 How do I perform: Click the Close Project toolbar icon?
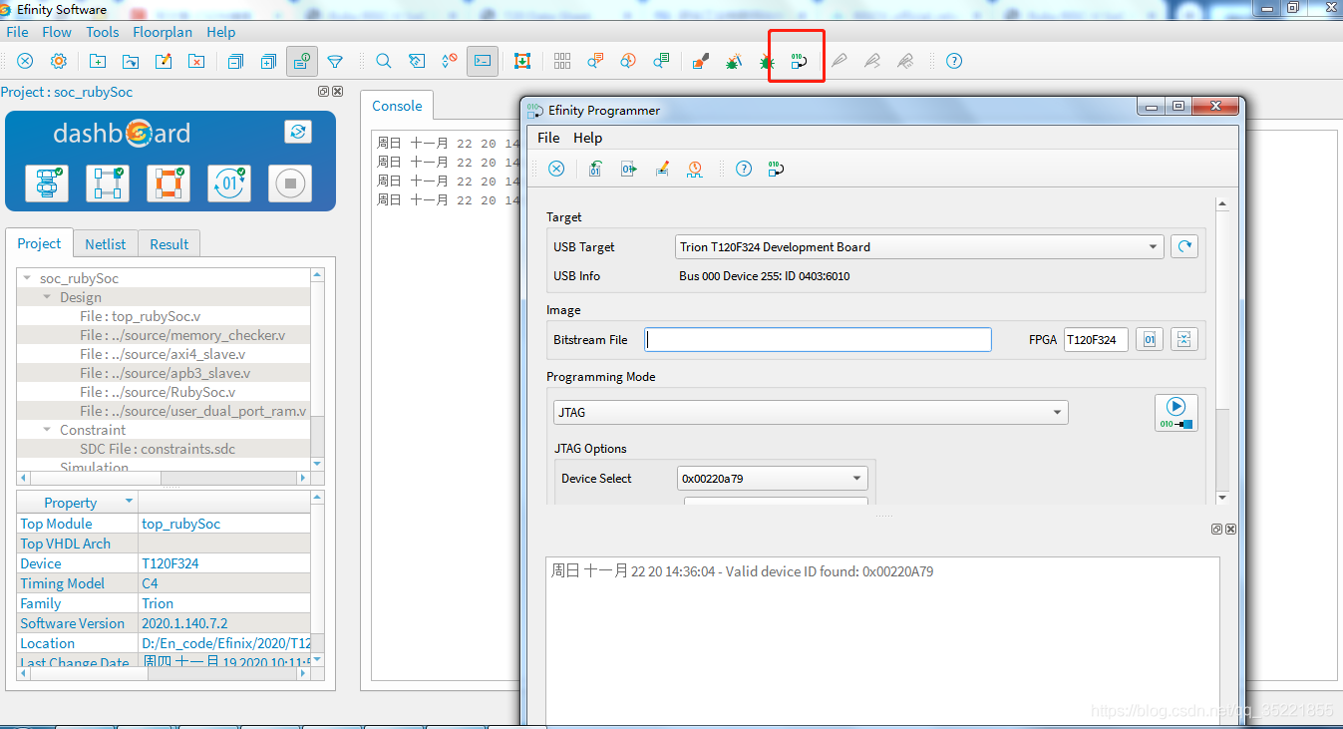coord(196,61)
